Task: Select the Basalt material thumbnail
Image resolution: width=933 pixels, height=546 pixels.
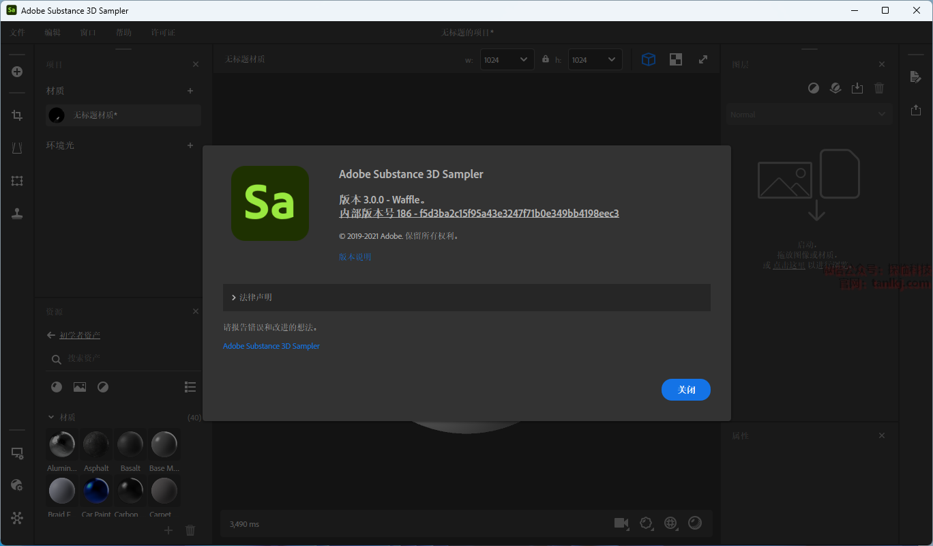Action: pos(130,445)
